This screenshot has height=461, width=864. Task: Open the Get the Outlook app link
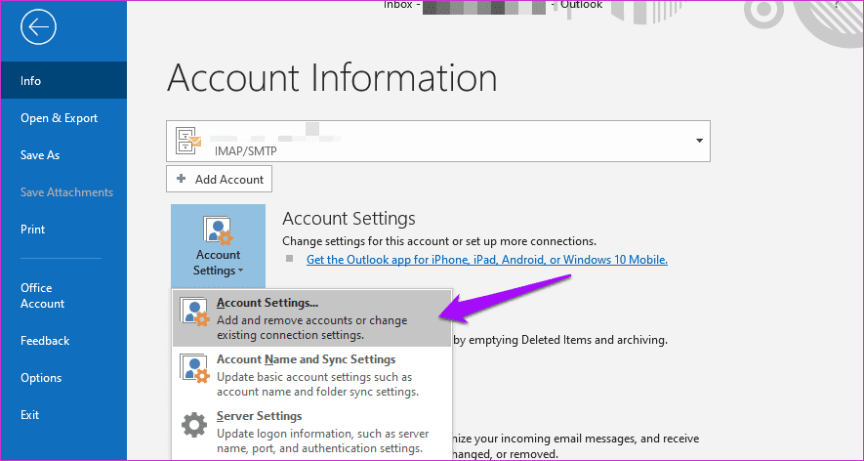[x=486, y=260]
